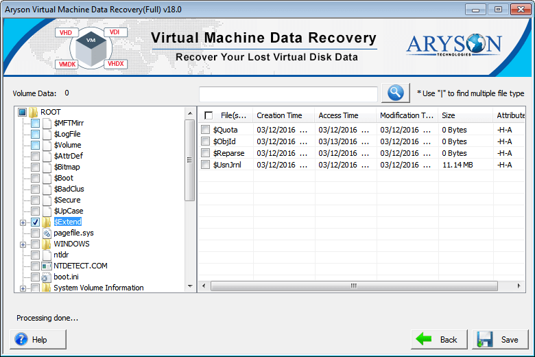The height and width of the screenshot is (357, 535).
Task: Click the System Volume Information folder icon
Action: click(47, 288)
